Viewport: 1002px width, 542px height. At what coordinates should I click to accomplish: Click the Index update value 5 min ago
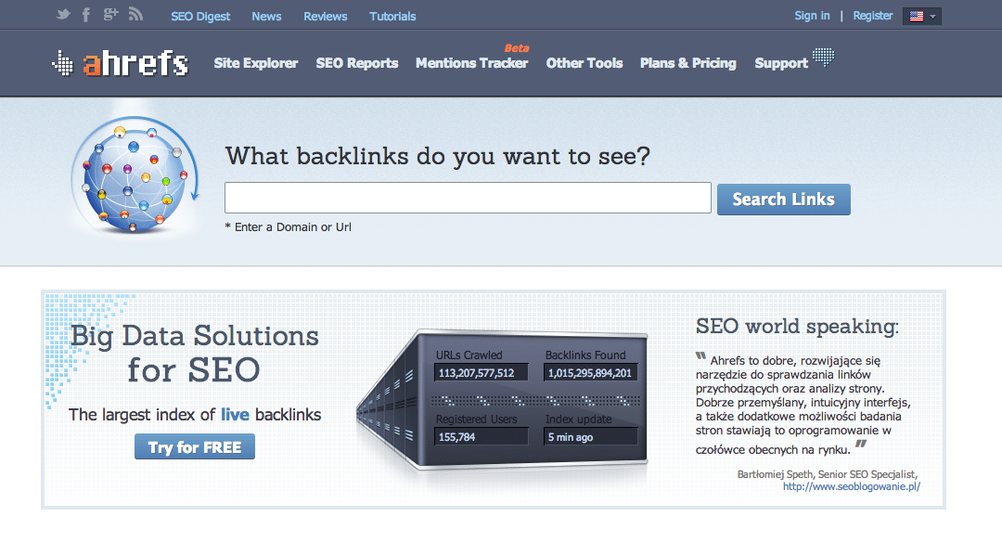click(x=590, y=436)
